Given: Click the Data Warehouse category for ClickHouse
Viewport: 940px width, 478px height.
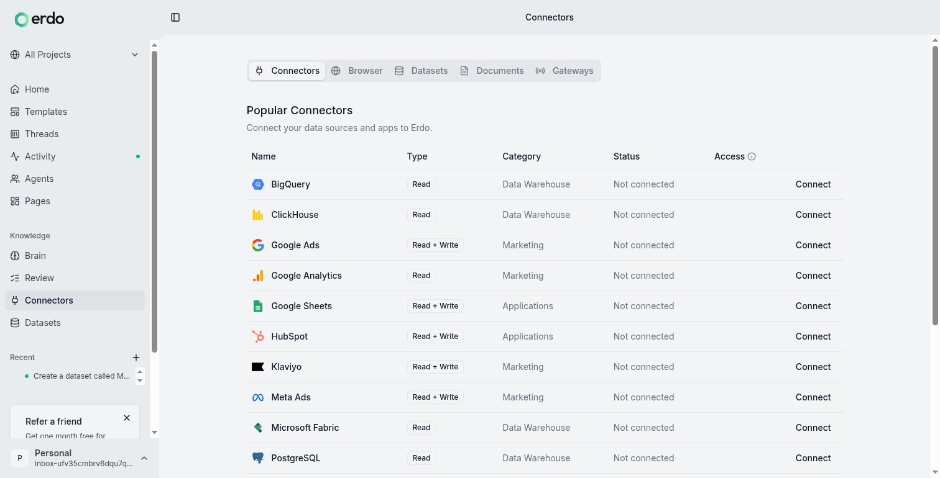Looking at the screenshot, I should pos(536,215).
